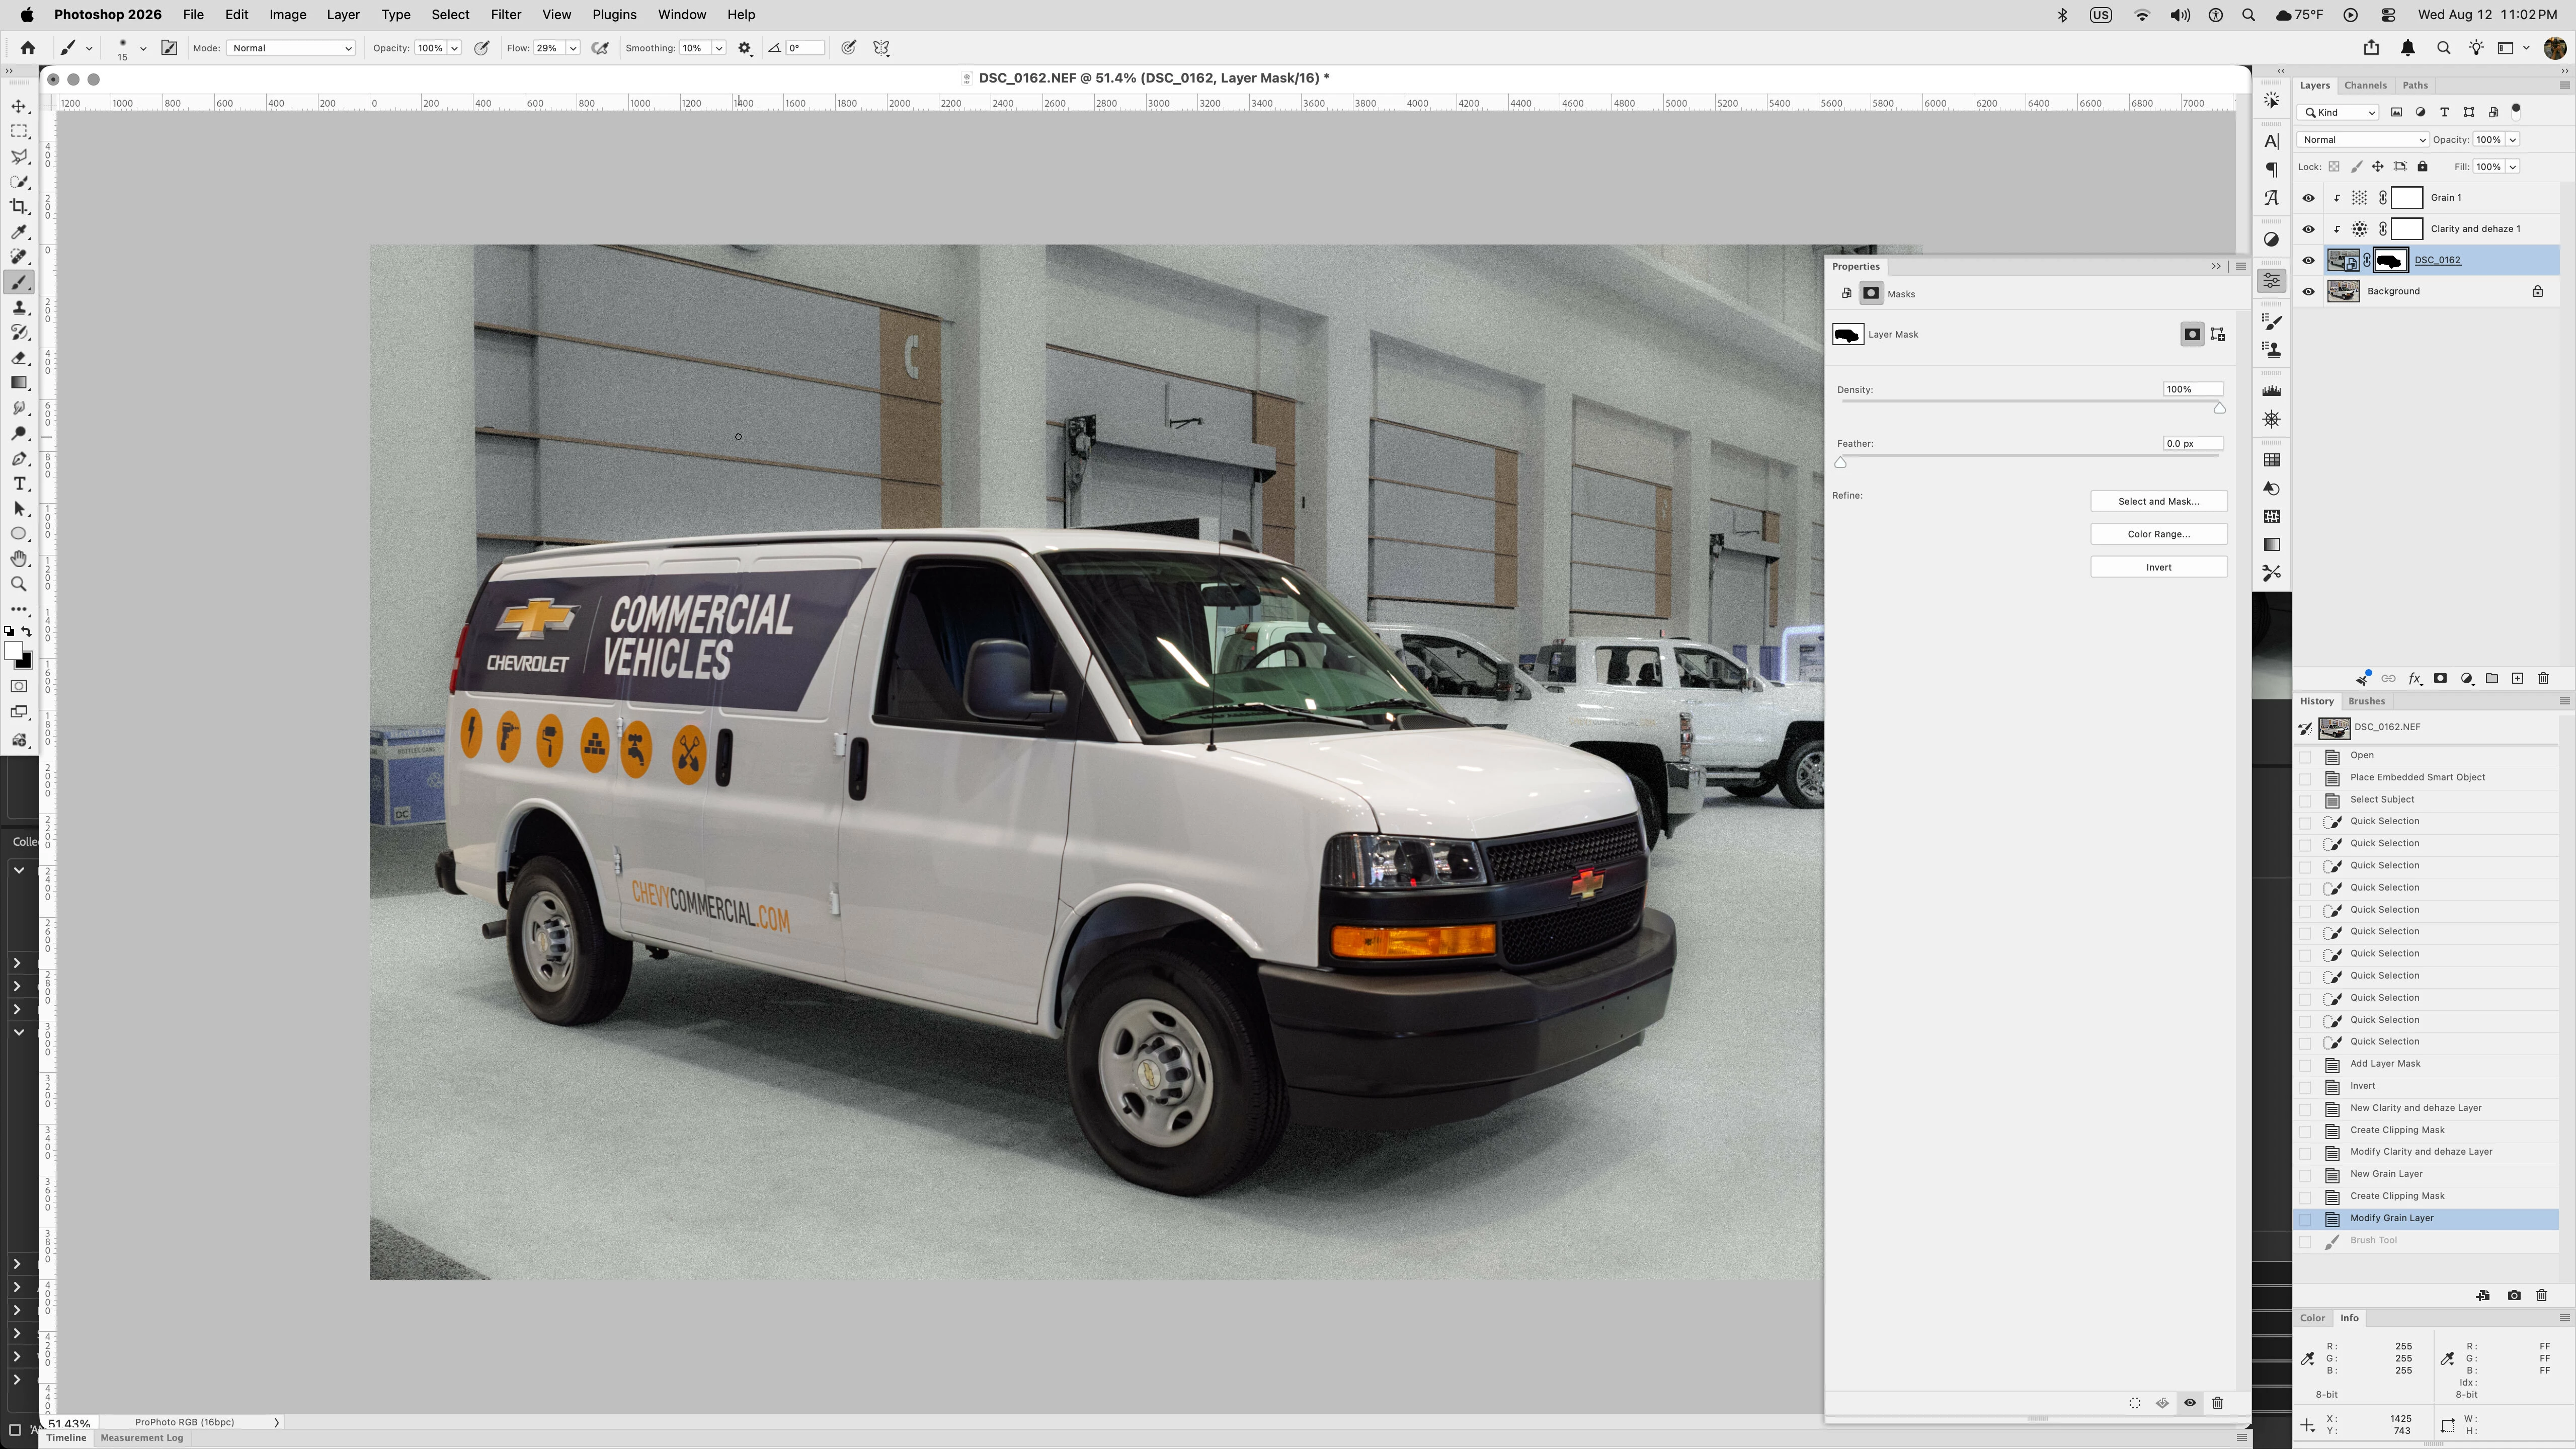
Task: Open the Plugins menu
Action: pyautogui.click(x=614, y=15)
